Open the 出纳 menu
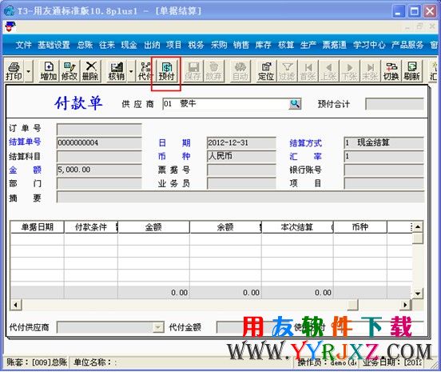 tap(152, 45)
